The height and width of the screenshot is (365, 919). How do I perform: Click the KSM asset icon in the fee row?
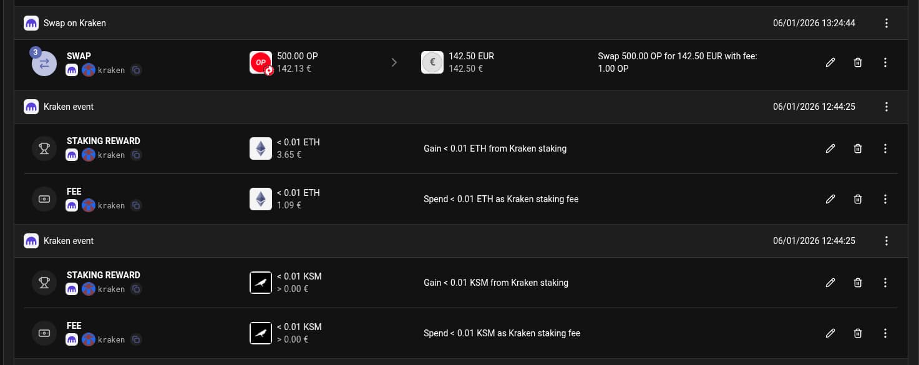261,333
